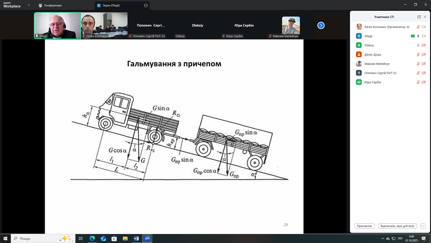
Task: Launch Microsoft Edge from the taskbar
Action: (92, 238)
